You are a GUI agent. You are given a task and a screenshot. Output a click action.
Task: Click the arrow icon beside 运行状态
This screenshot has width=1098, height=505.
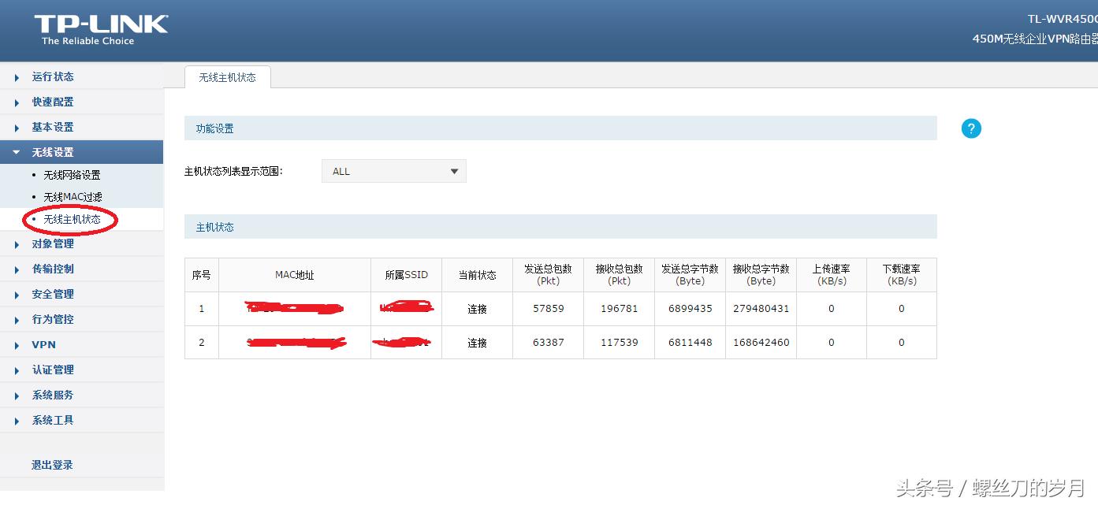(17, 76)
